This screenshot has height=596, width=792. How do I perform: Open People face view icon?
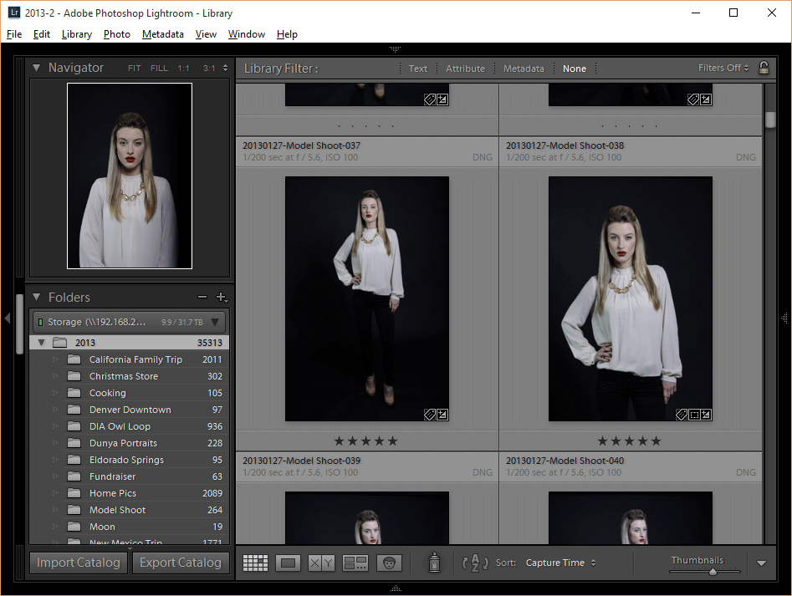(x=389, y=563)
